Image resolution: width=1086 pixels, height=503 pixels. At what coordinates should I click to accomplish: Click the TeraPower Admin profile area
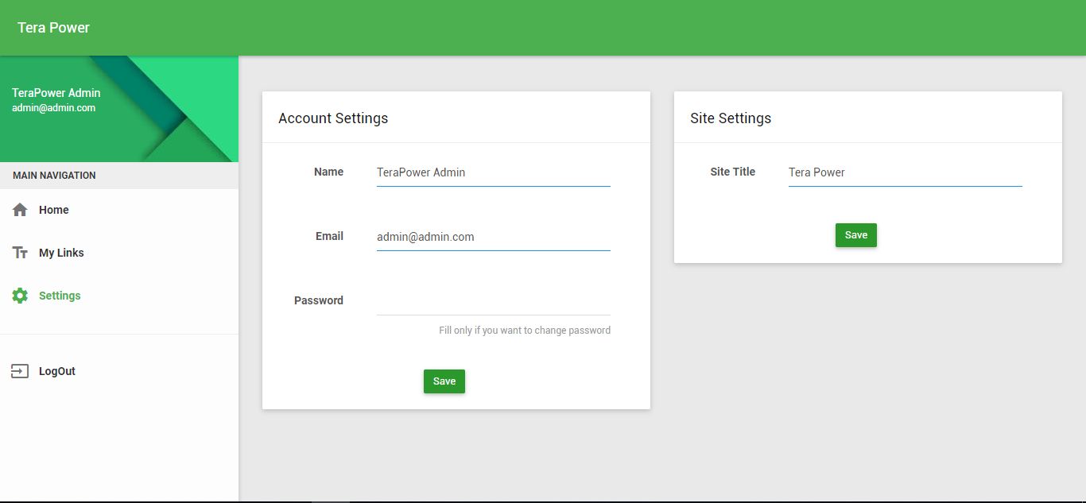(x=56, y=92)
